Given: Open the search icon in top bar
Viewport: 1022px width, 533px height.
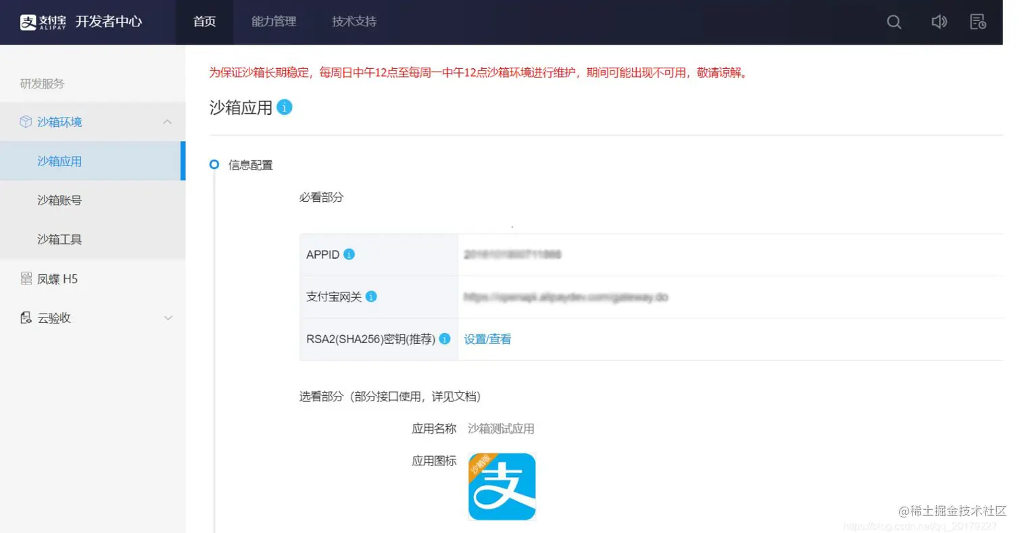Looking at the screenshot, I should tap(894, 22).
